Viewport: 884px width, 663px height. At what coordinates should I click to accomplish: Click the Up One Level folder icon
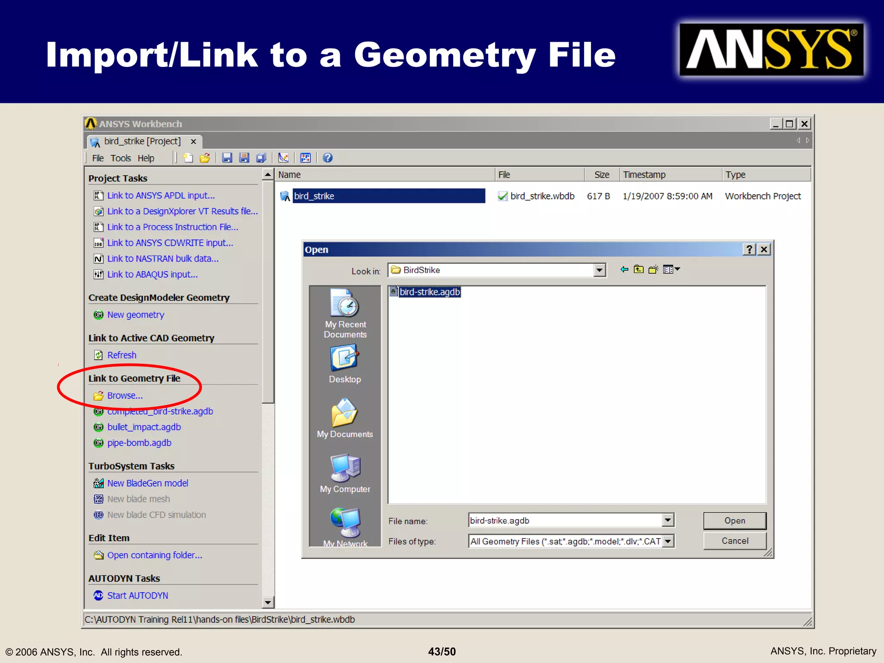(x=639, y=269)
